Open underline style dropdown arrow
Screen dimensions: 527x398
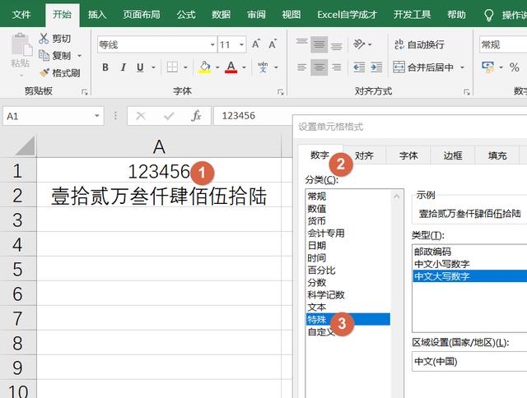[153, 67]
